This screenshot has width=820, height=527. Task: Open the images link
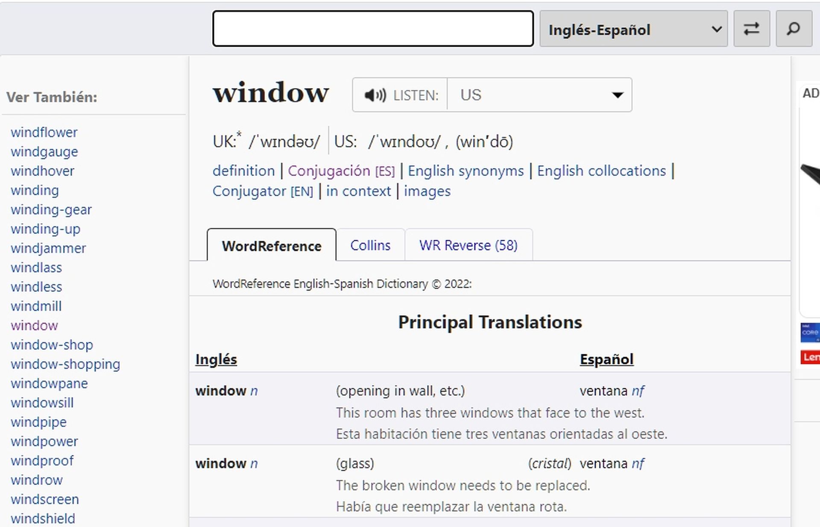pos(427,191)
